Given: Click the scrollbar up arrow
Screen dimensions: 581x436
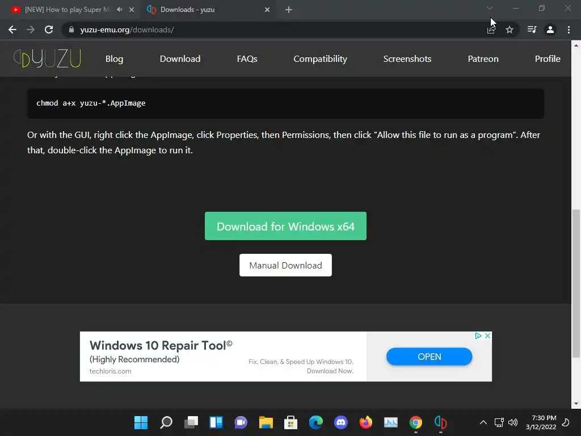Looking at the screenshot, I should 576,45.
